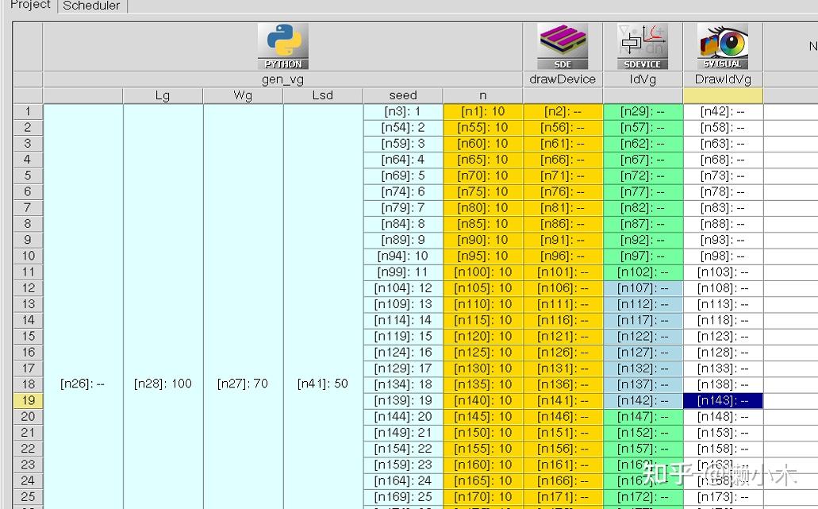Click node [n85]: 10 cell
Viewport: 818px width, 509px height.
point(482,224)
